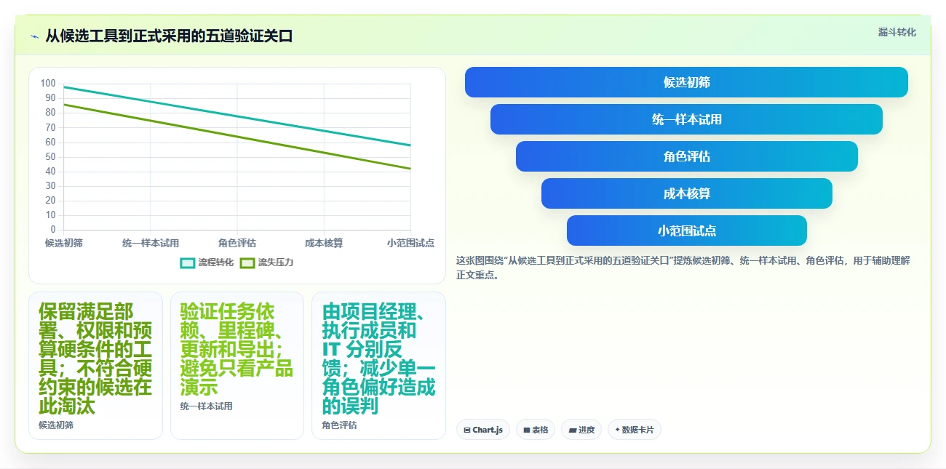
Task: Click the y-axis value 0
Action: [x=52, y=230]
